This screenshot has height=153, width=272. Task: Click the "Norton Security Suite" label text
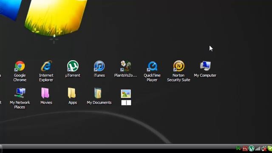click(x=178, y=77)
